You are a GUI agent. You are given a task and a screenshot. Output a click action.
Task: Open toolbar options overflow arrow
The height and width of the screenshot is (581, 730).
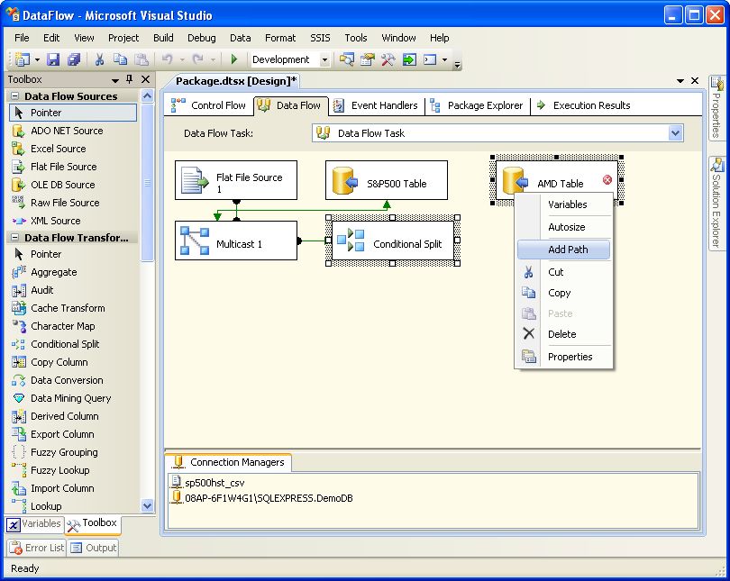[458, 64]
